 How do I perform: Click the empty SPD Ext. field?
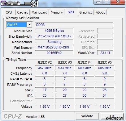click(x=105, y=47)
